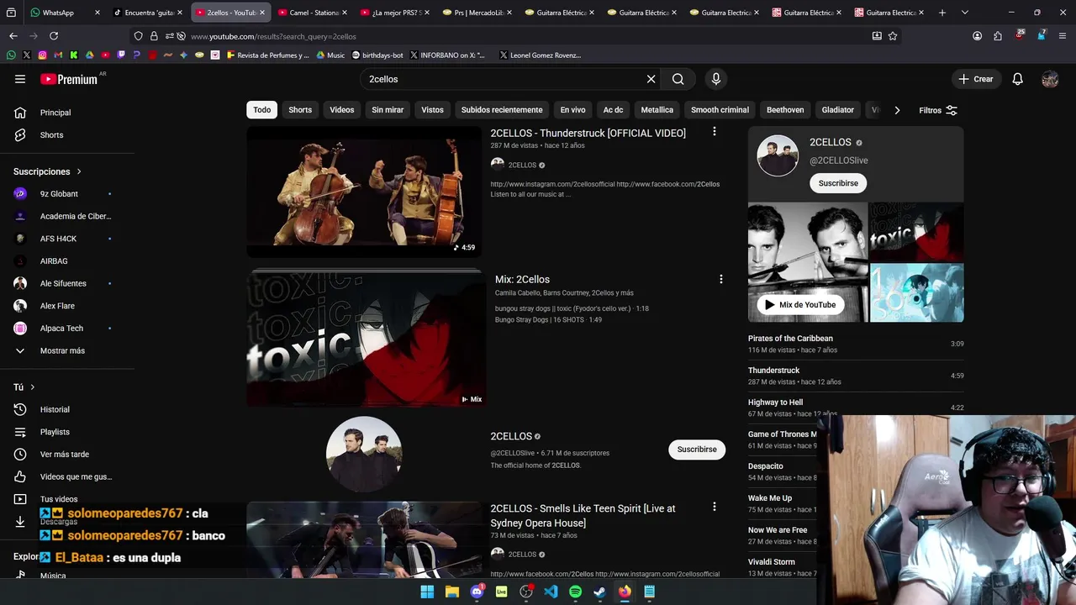This screenshot has height=605, width=1076.
Task: Open options for Mix: 2cellos result
Action: coord(720,279)
